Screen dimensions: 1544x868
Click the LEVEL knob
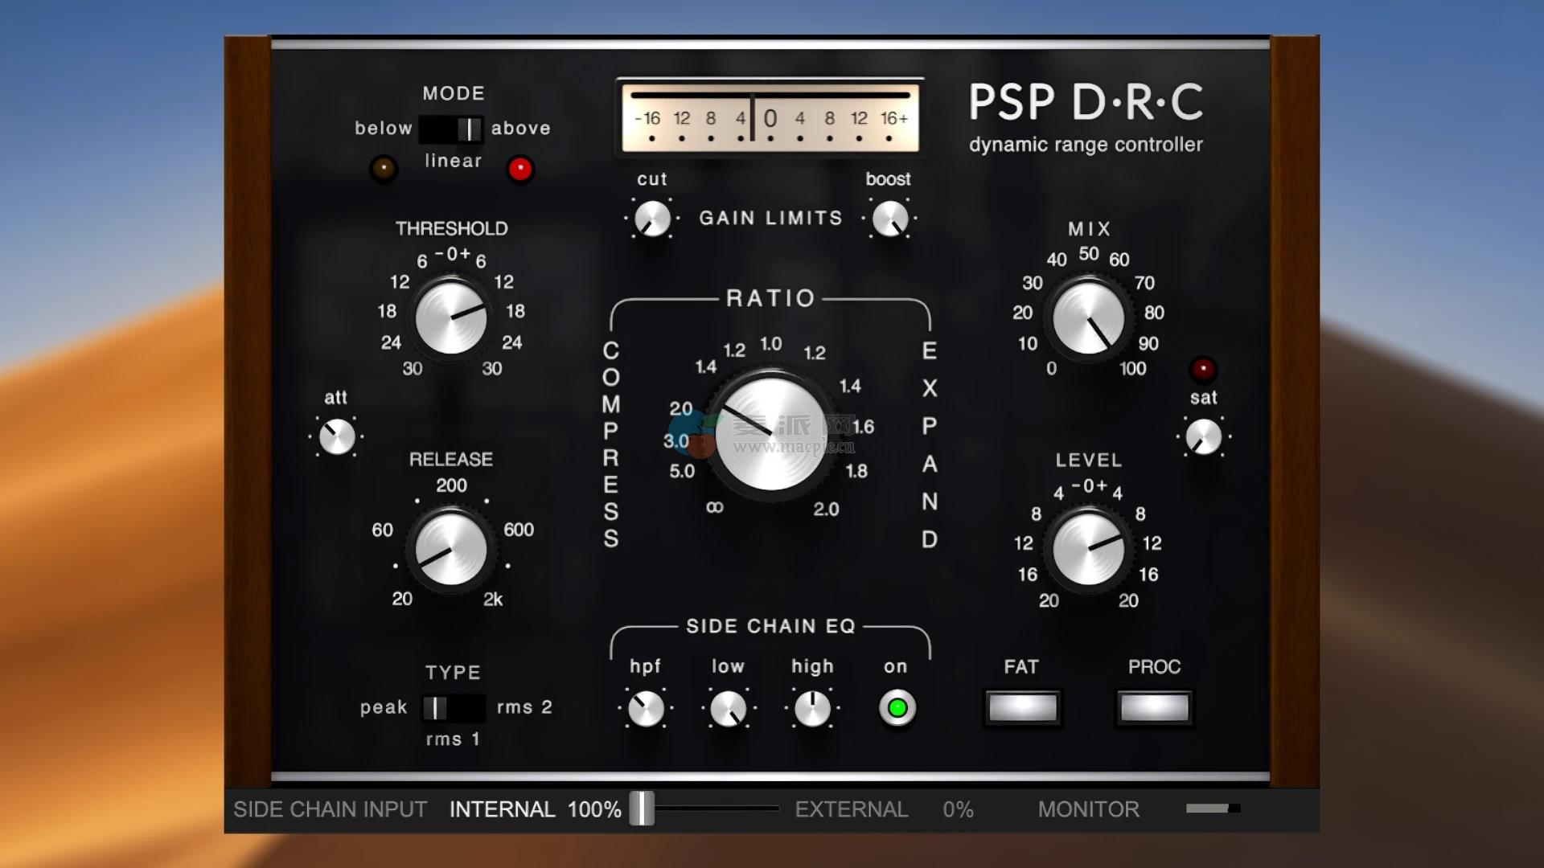pyautogui.click(x=1089, y=550)
